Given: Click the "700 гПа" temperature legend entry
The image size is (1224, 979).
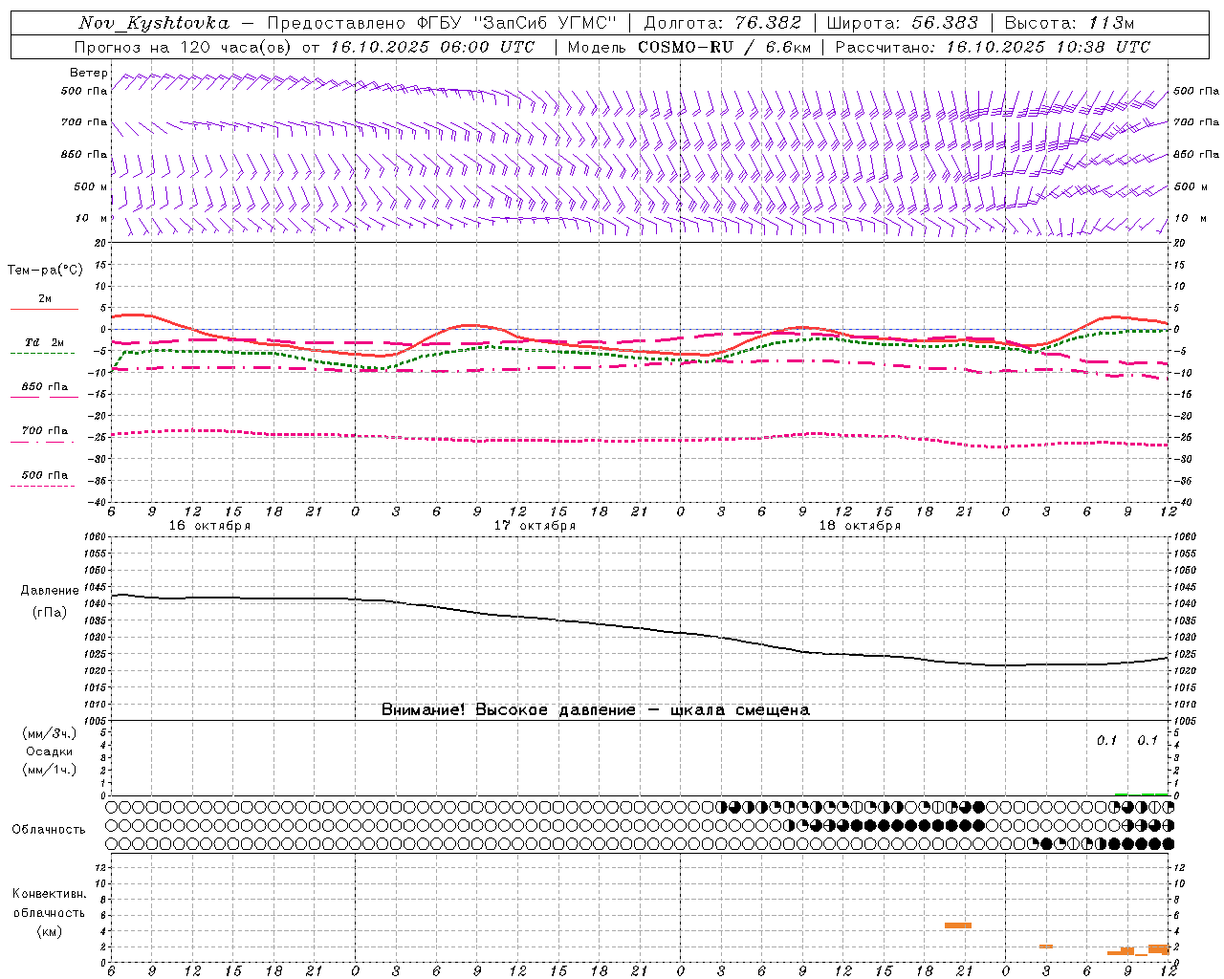Looking at the screenshot, I should pyautogui.click(x=45, y=431).
